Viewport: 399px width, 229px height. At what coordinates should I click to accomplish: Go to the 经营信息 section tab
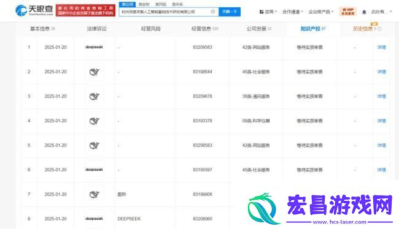coord(205,29)
